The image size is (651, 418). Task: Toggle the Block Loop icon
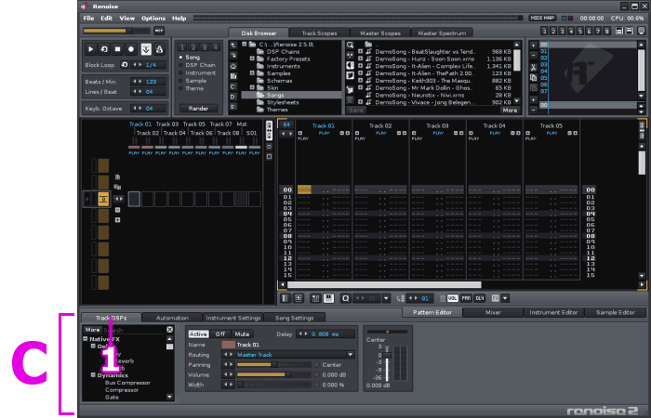(124, 65)
